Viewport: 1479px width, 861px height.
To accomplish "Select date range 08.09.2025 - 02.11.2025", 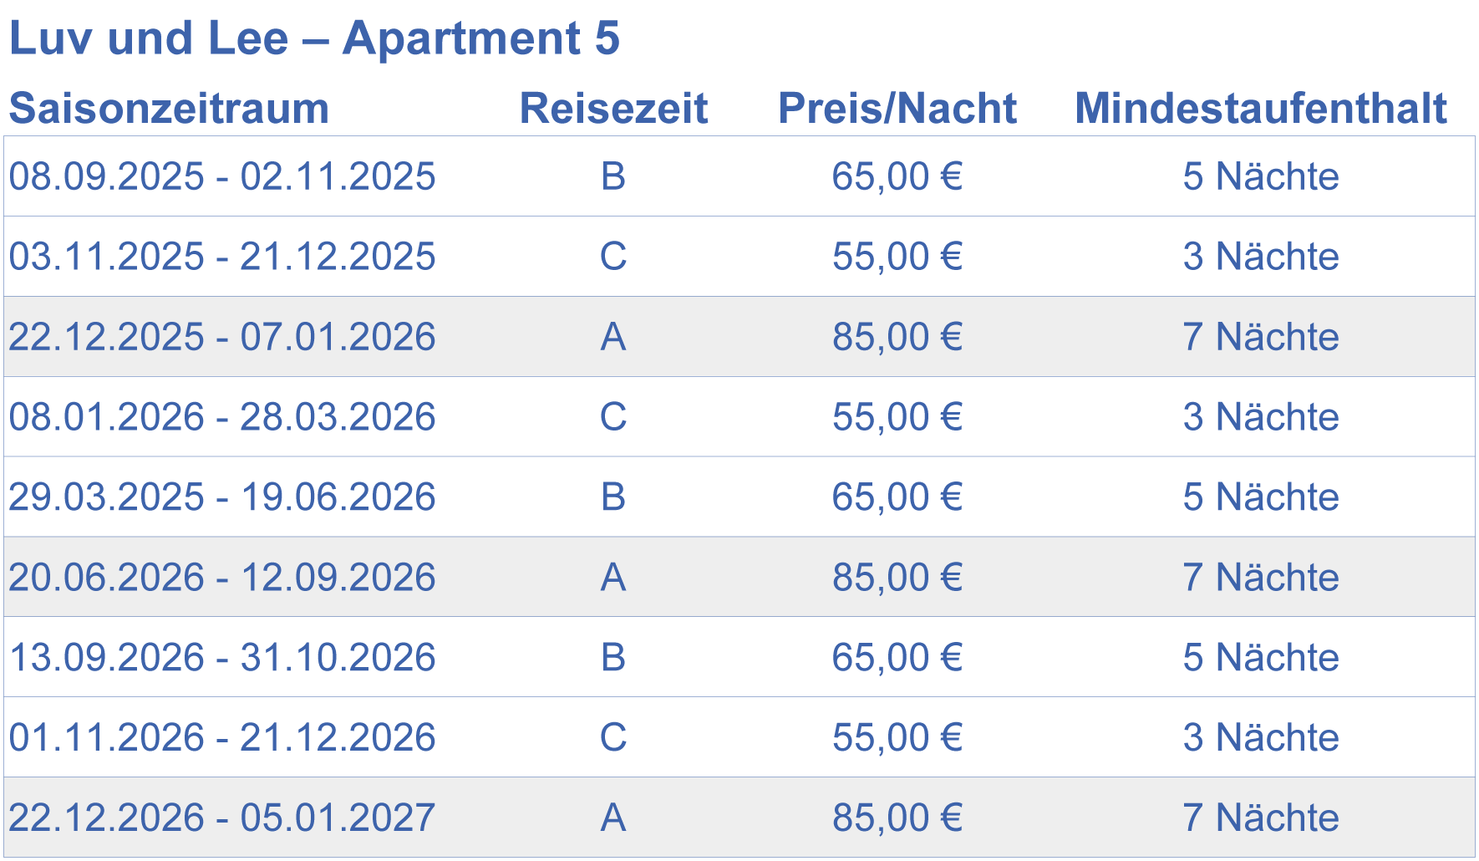I will click(x=222, y=176).
